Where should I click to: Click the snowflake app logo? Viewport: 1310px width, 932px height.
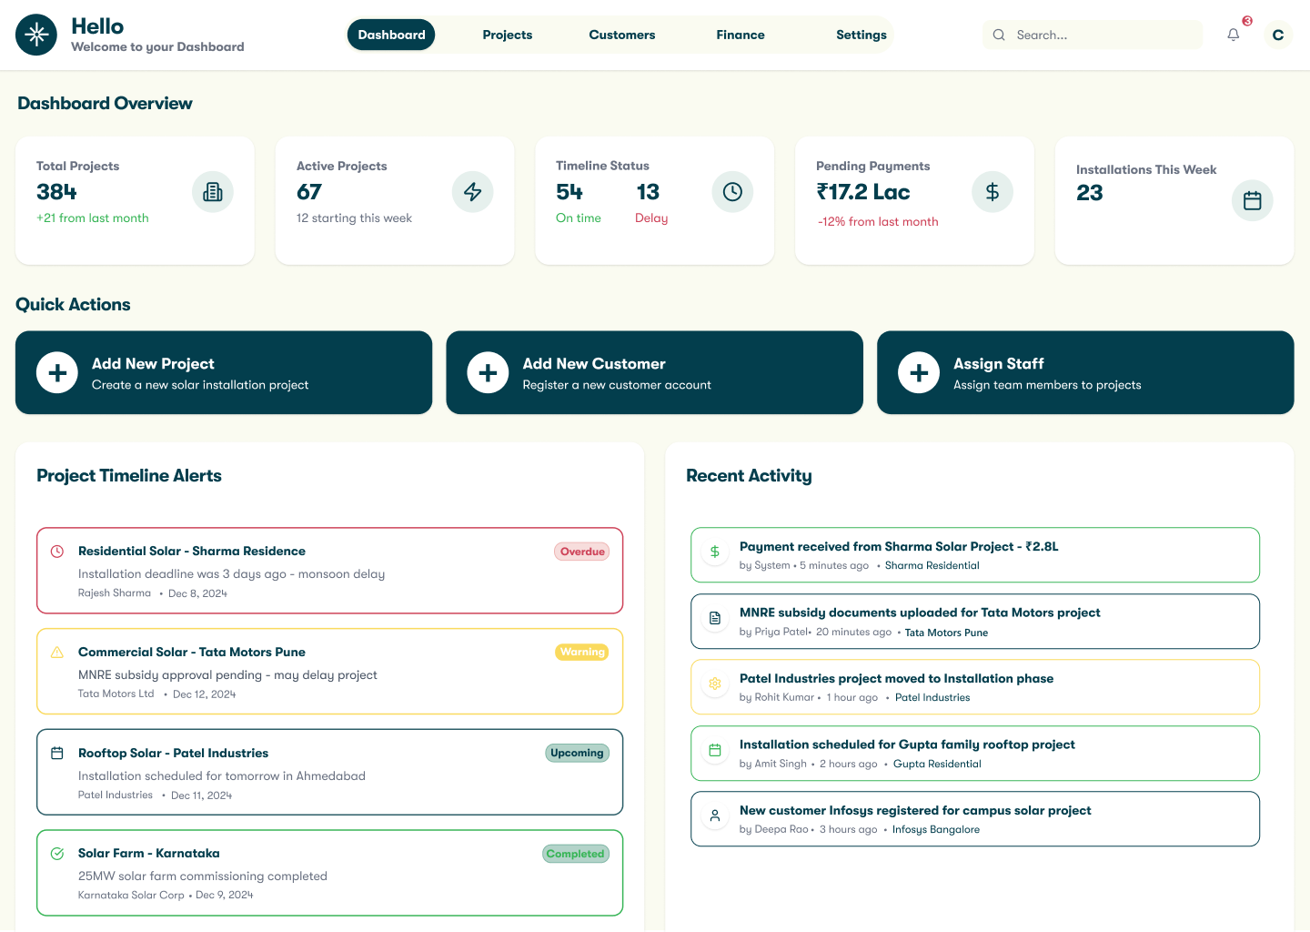pos(36,35)
